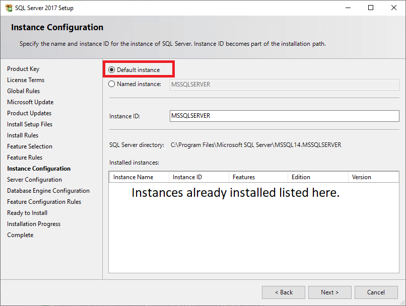Proceed with the Next button
Screen dimensions: 406x306
pyautogui.click(x=330, y=292)
